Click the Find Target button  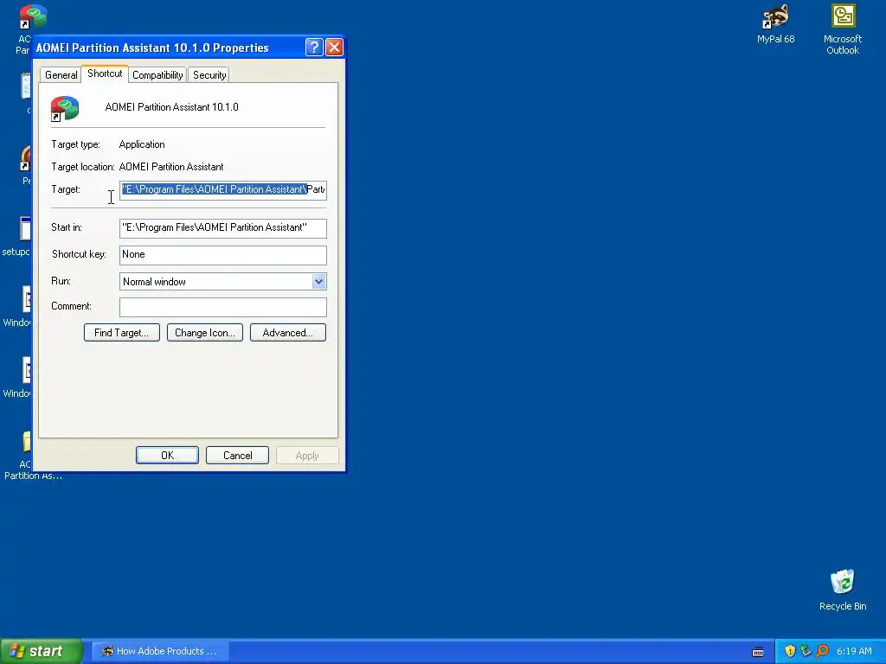pos(121,333)
